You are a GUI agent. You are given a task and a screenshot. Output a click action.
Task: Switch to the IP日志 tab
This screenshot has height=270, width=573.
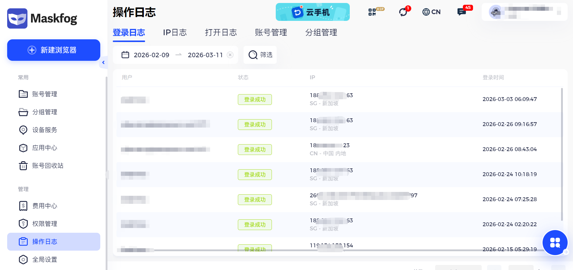(x=175, y=32)
